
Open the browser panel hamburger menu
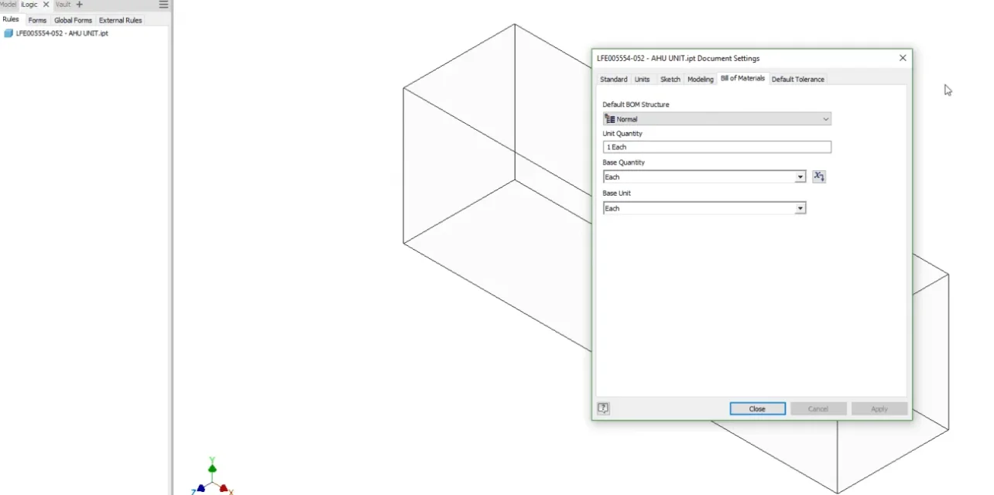coord(163,5)
